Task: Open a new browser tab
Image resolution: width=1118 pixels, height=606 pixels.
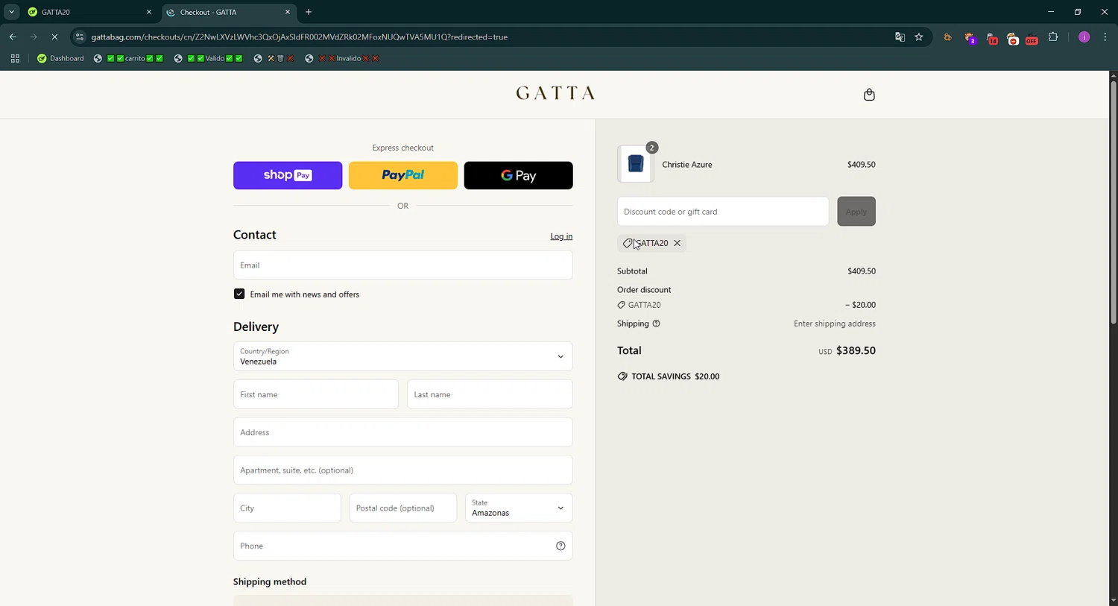Action: [x=309, y=12]
